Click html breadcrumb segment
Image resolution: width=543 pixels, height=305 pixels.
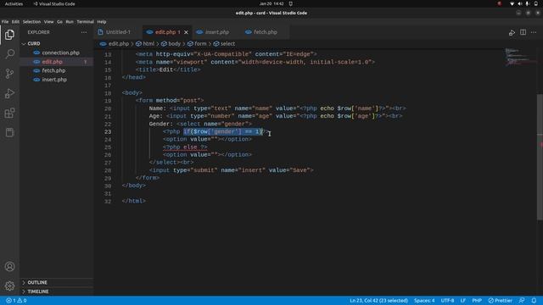[145, 44]
